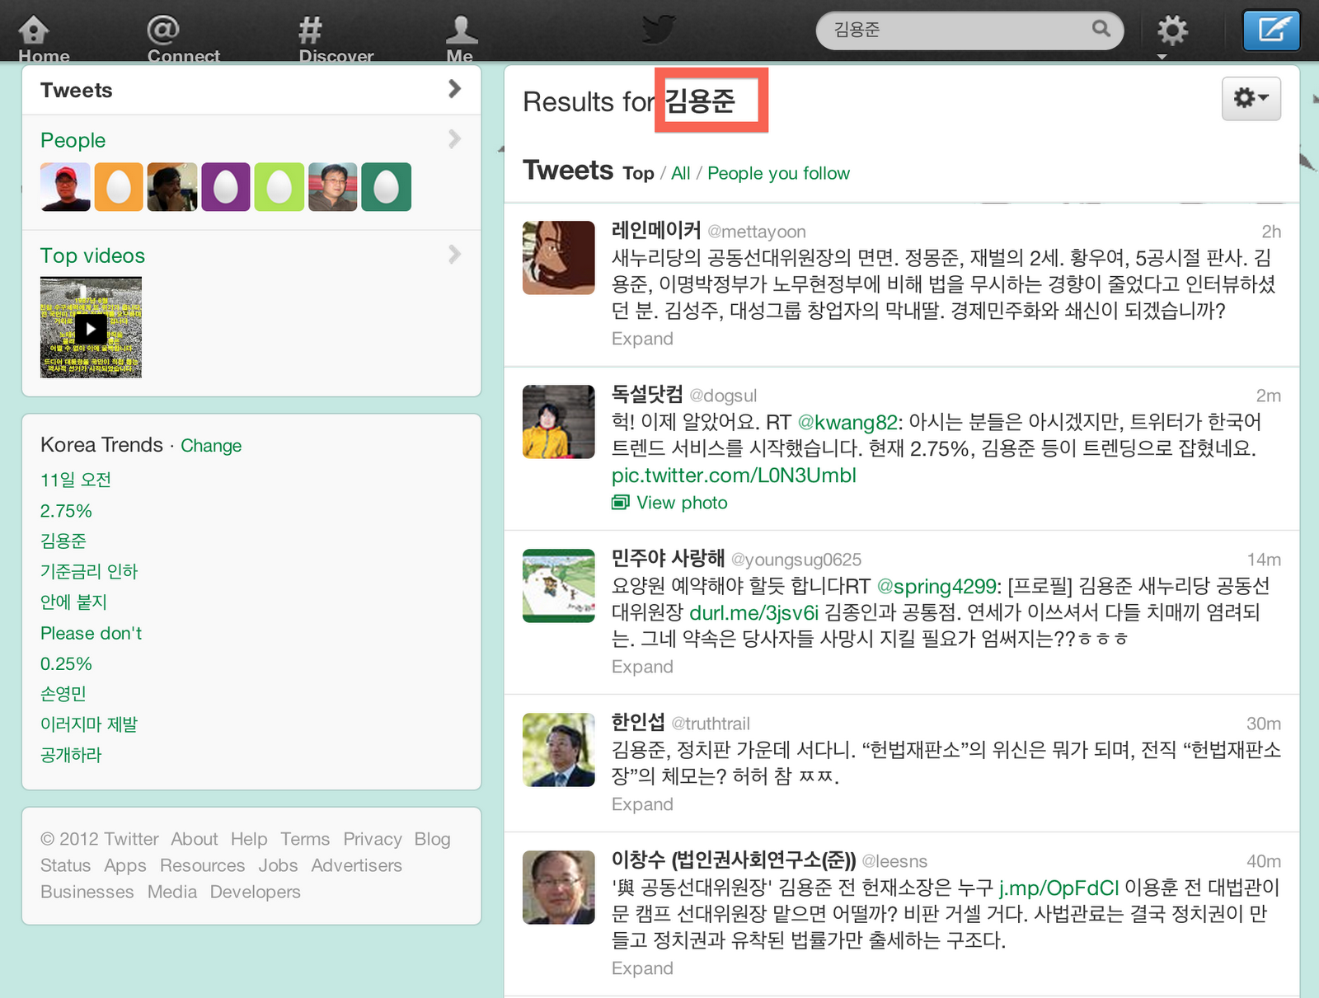The image size is (1319, 998).
Task: Compose a new tweet
Action: click(1271, 30)
